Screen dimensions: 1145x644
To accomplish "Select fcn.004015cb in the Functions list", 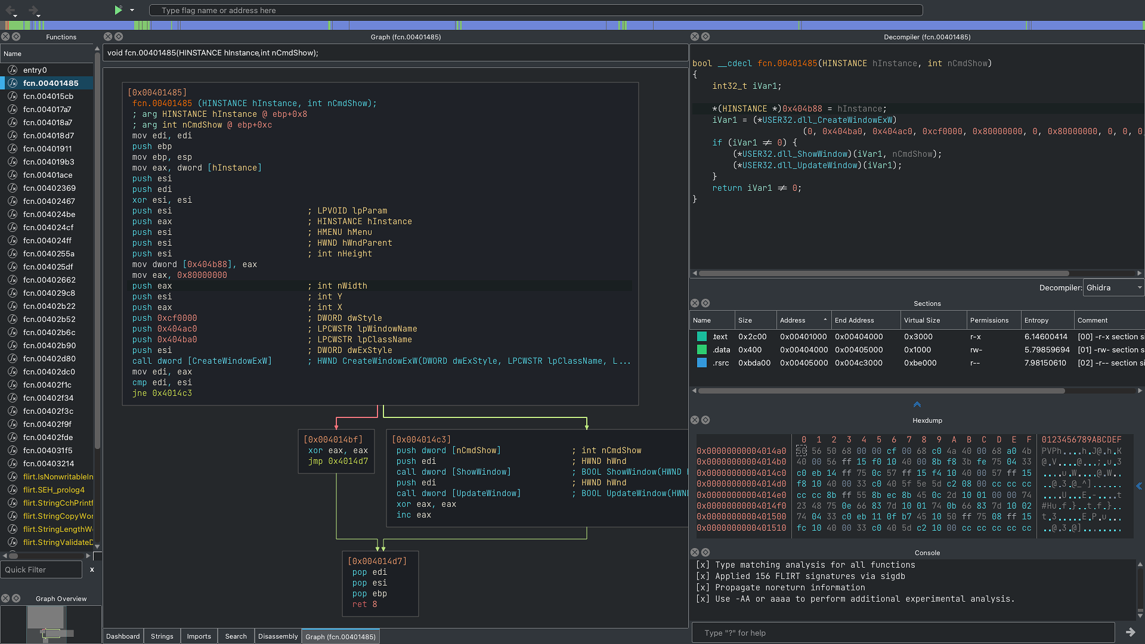I will (x=48, y=96).
